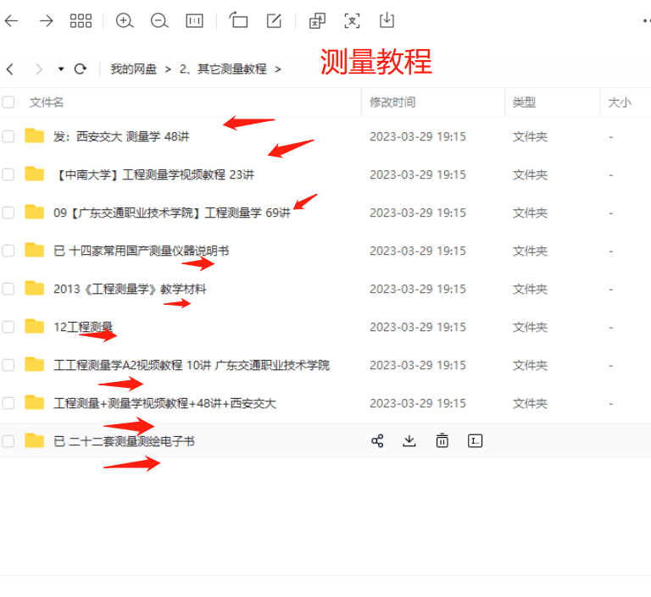Toggle the select-all checkbox in the header
Image resolution: width=651 pixels, height=597 pixels.
tap(8, 102)
